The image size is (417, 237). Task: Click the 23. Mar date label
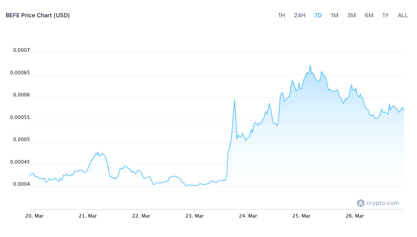tap(195, 216)
